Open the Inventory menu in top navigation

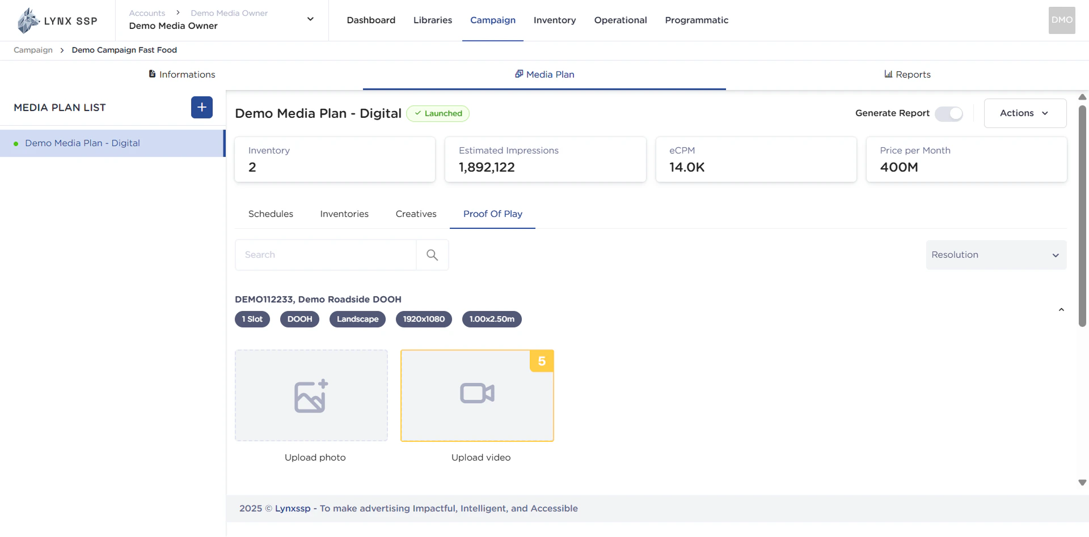coord(554,20)
